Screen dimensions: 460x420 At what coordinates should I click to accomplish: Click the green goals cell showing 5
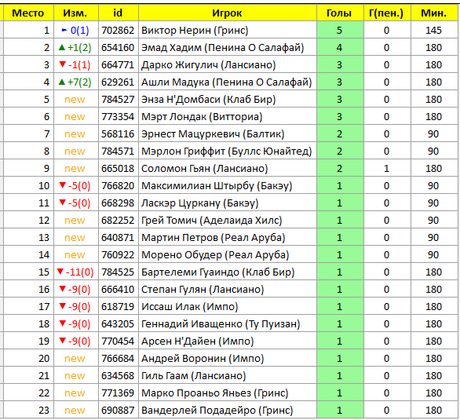click(x=340, y=30)
